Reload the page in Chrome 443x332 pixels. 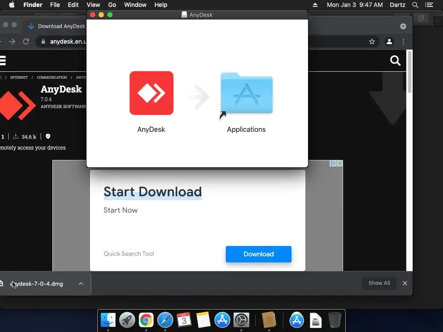point(26,42)
